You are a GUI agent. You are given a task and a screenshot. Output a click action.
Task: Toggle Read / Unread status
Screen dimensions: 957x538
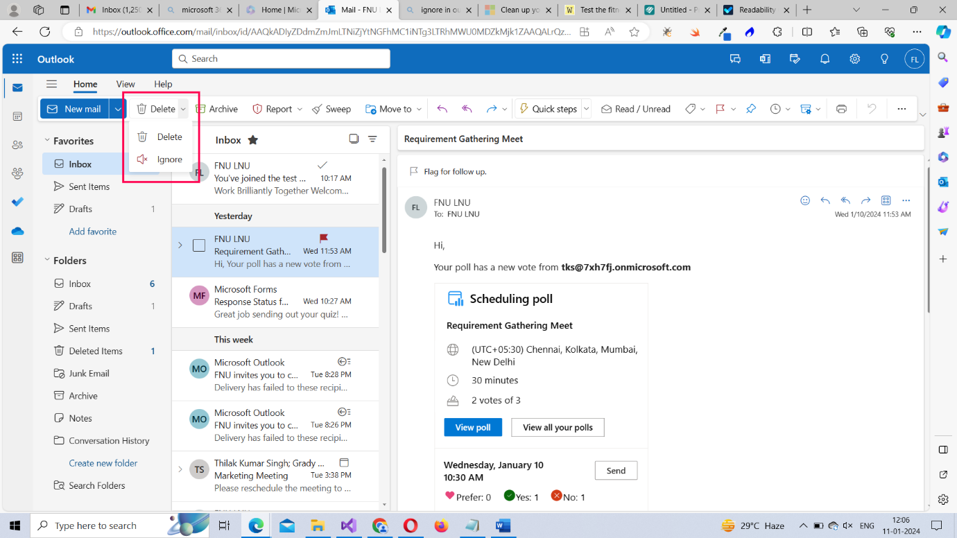pyautogui.click(x=636, y=109)
